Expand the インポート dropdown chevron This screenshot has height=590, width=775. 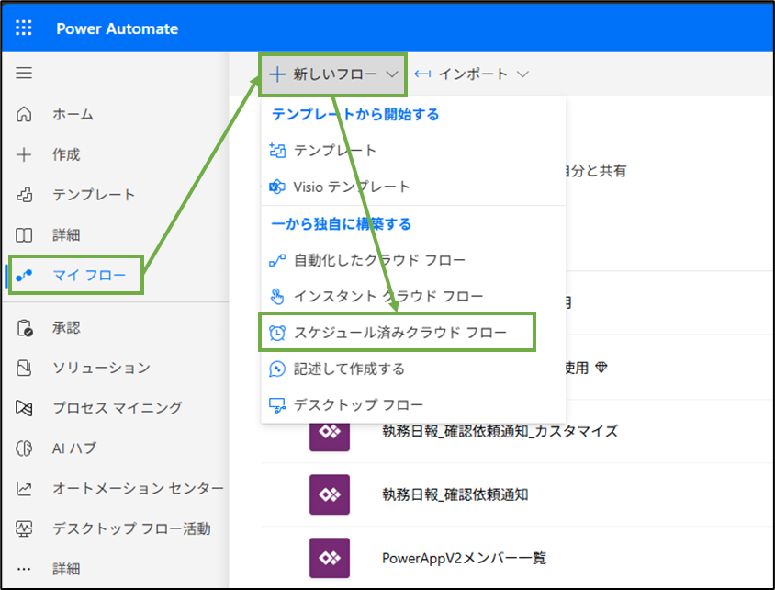[522, 74]
